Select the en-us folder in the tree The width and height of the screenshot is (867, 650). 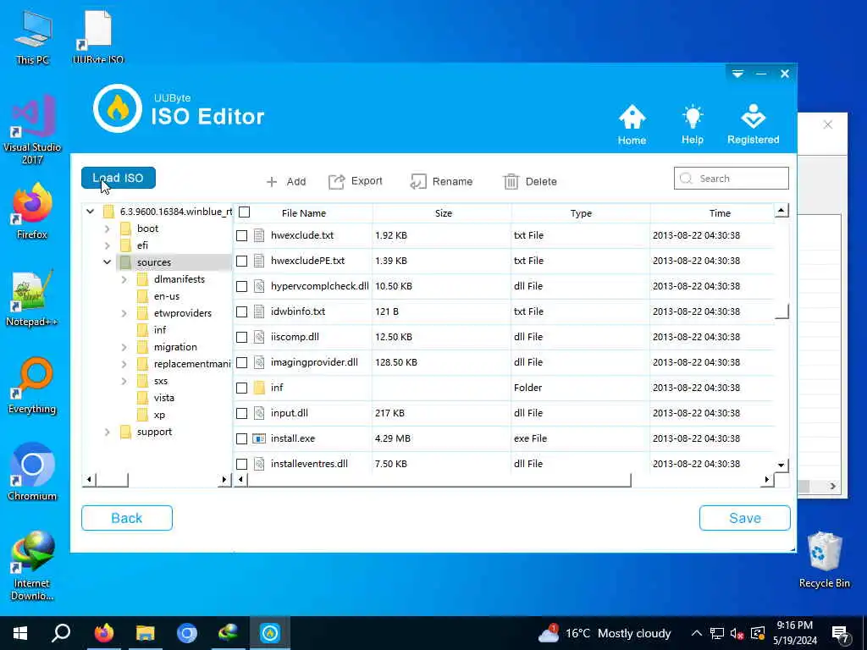pos(167,296)
